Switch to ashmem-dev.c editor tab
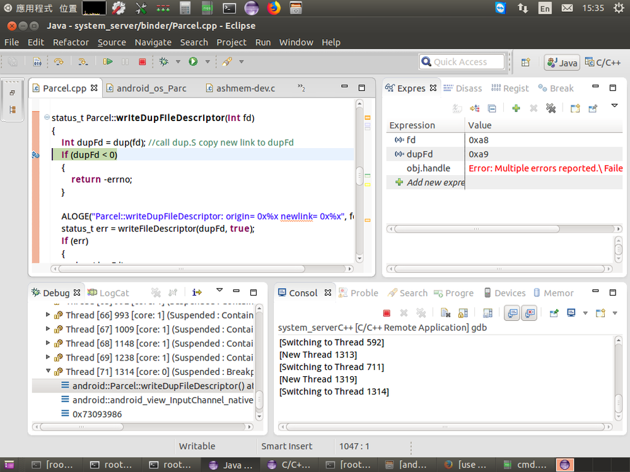 (241, 88)
